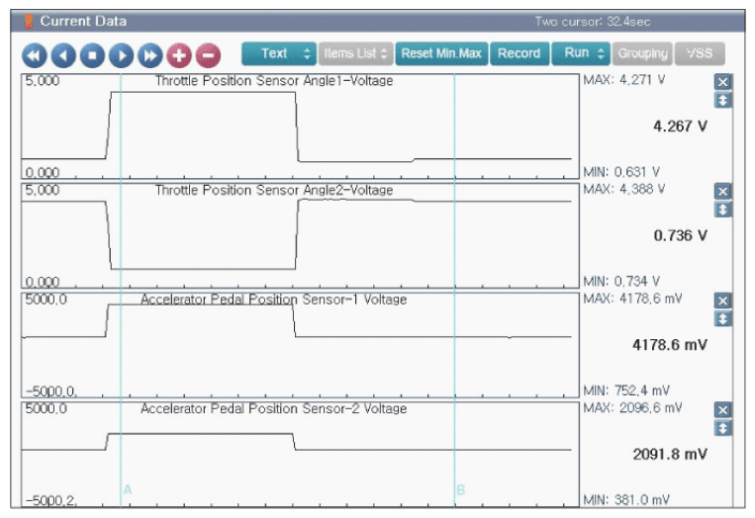The image size is (755, 518).
Task: Start playback with the play button
Action: point(122,55)
